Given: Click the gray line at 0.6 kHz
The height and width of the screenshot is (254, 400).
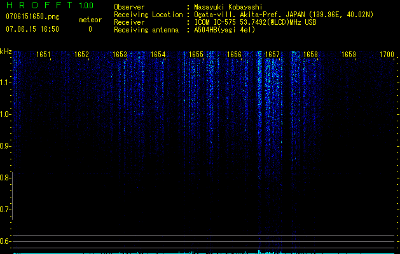Looking at the screenshot, I should [203, 241].
